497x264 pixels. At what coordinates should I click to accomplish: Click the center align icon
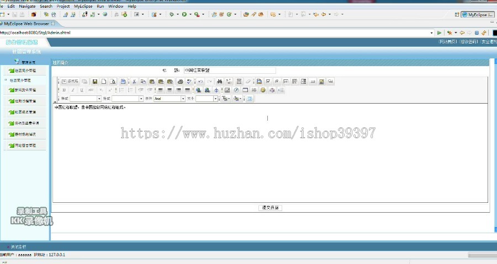point(170,90)
